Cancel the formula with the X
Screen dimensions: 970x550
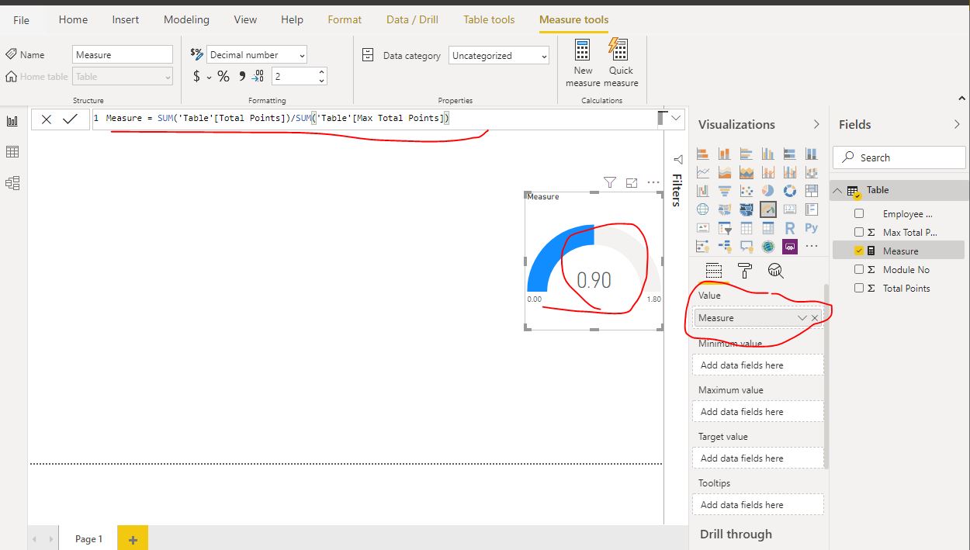coord(47,119)
